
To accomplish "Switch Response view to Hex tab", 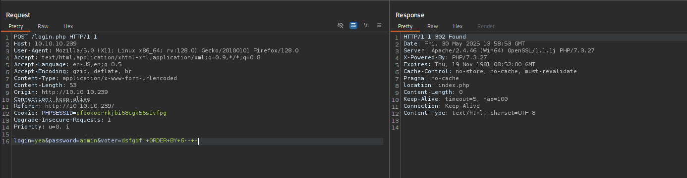I will (x=458, y=26).
